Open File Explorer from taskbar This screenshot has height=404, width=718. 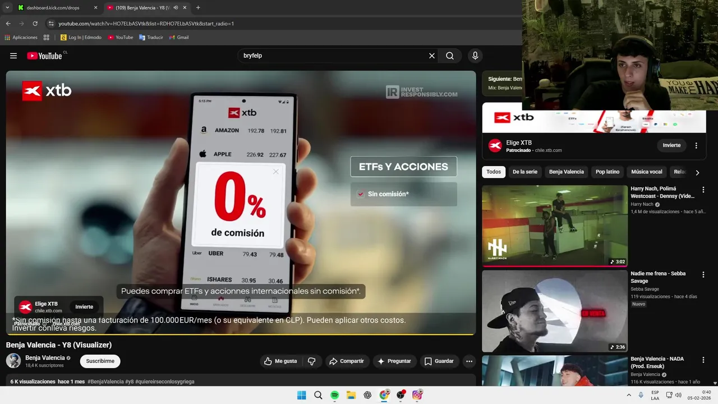(x=351, y=395)
